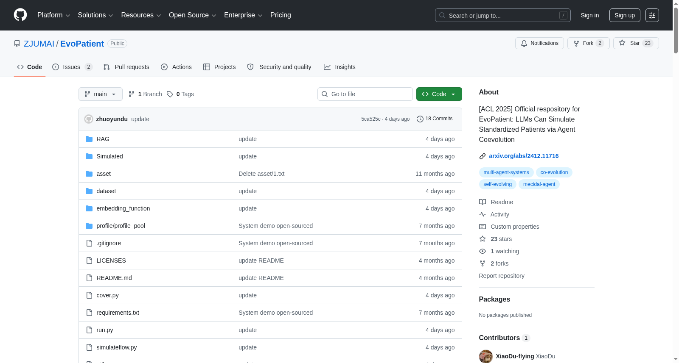Click the file icon for cover.py
Screen dimensions: 679x363
click(x=89, y=295)
